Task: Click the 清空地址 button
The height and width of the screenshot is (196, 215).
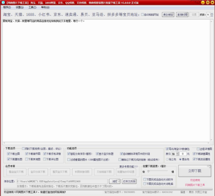Action: click(x=168, y=15)
